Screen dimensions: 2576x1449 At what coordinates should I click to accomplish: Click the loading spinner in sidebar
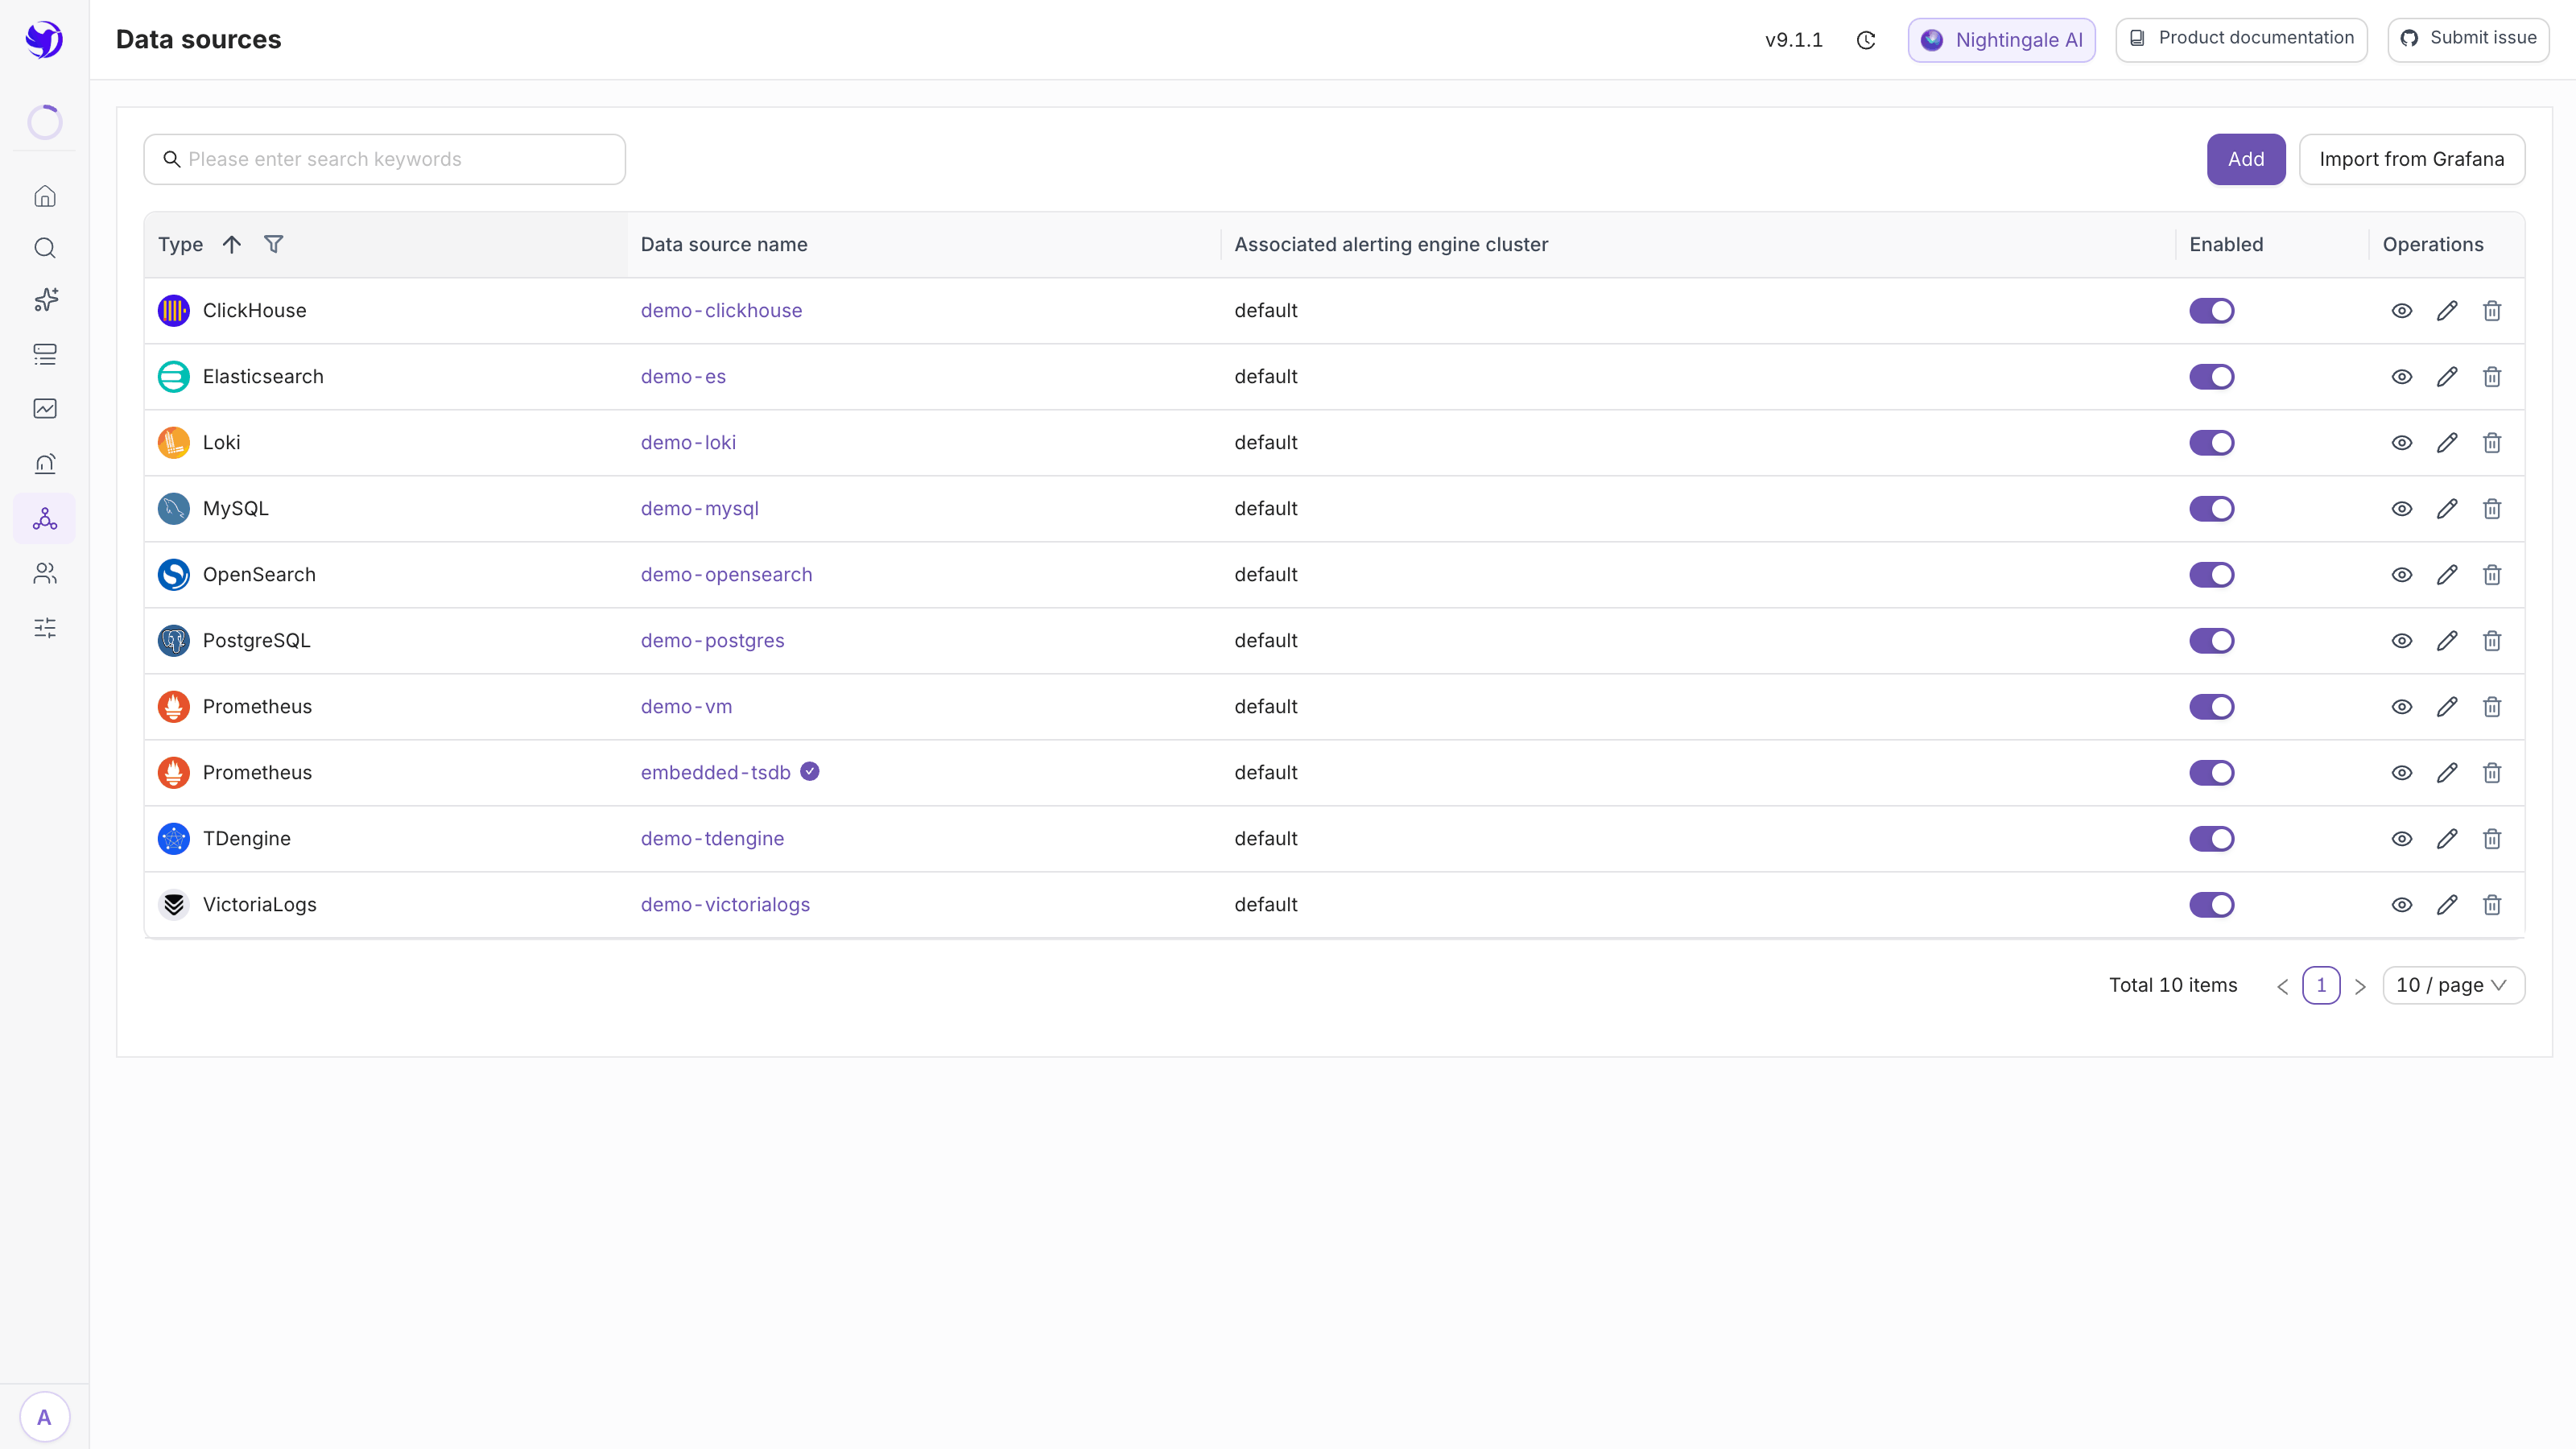45,122
